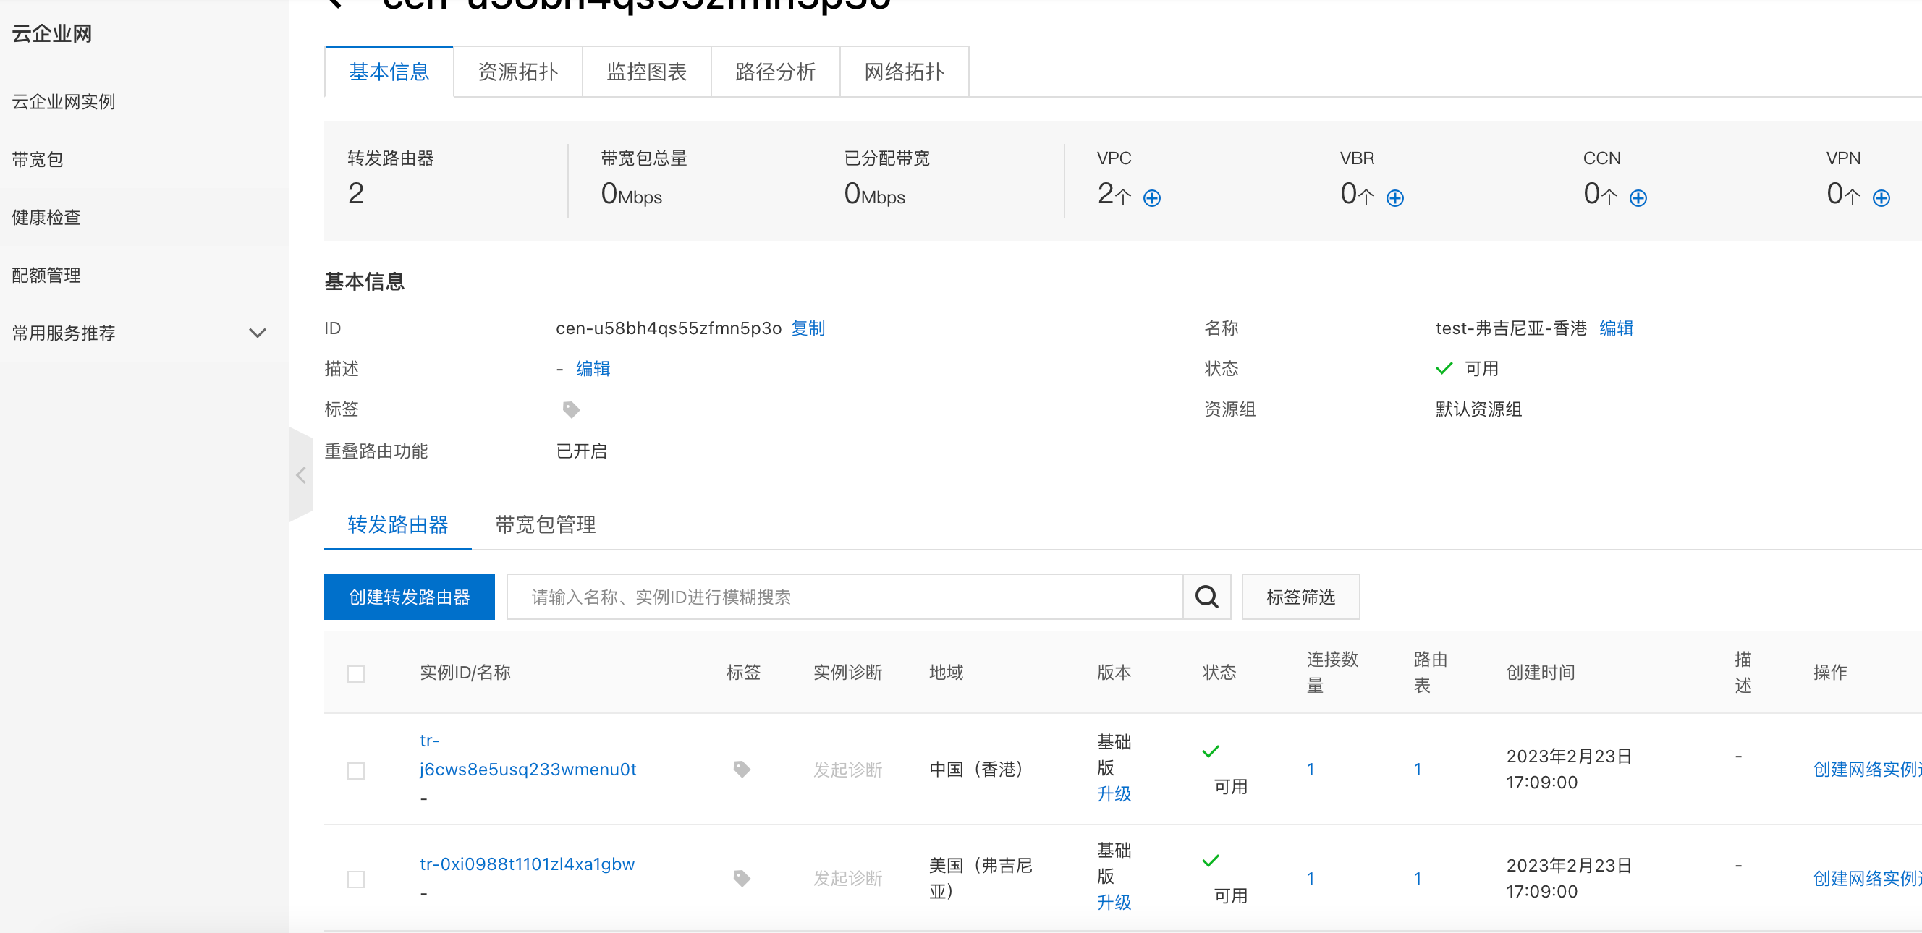Add a CCN with the plus icon
Image resolution: width=1922 pixels, height=933 pixels.
point(1638,197)
